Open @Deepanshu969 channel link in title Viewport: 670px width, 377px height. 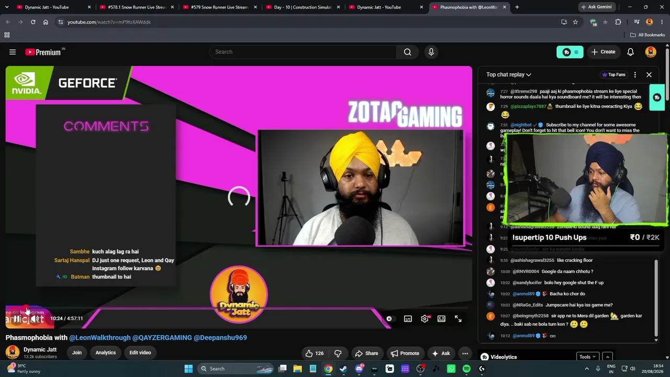(x=220, y=338)
